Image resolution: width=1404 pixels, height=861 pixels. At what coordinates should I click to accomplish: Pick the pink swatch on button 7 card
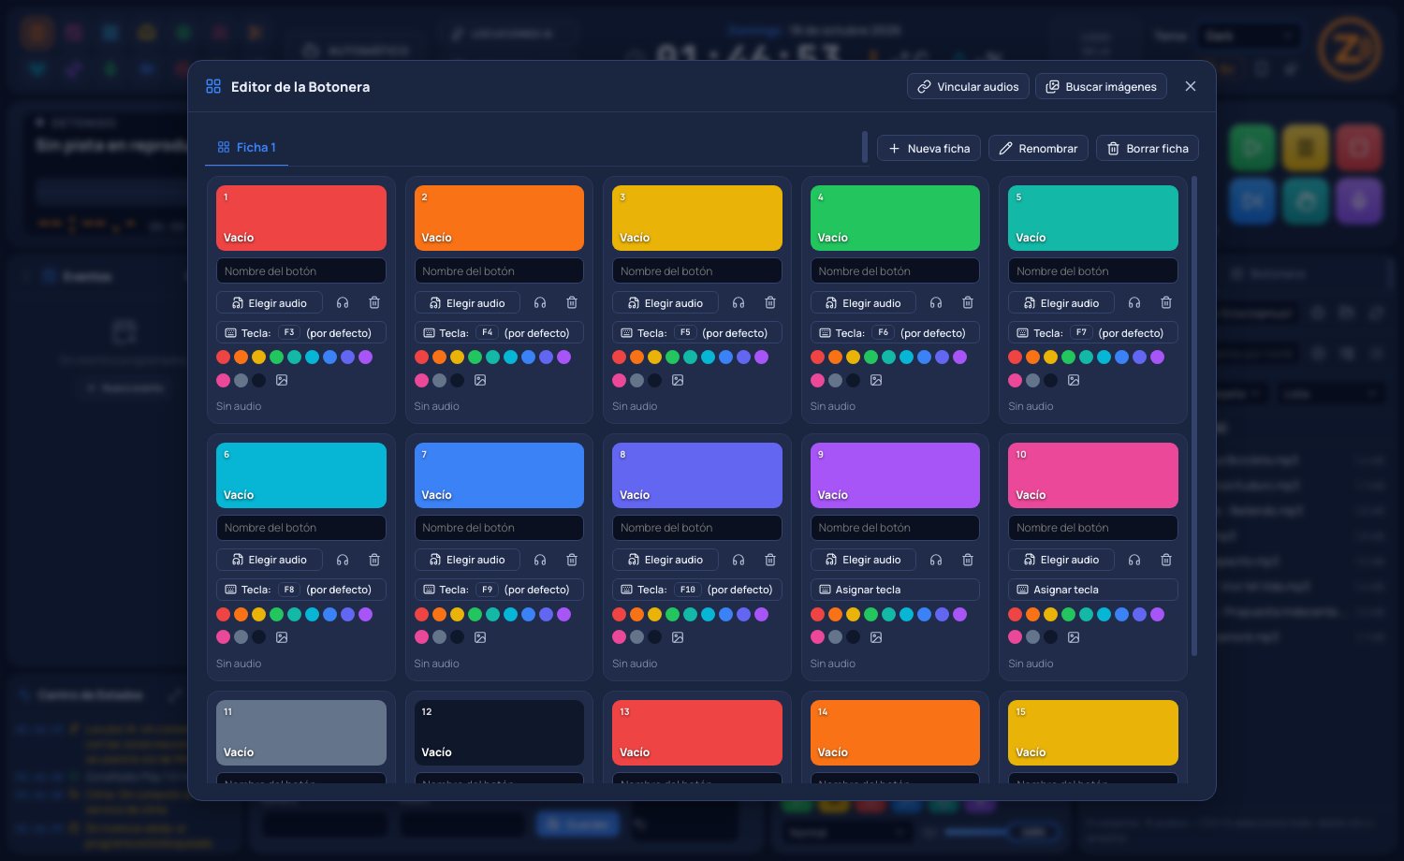click(x=422, y=637)
